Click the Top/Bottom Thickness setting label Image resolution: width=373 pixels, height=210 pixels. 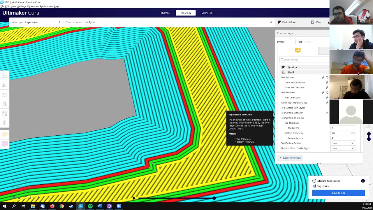292,118
